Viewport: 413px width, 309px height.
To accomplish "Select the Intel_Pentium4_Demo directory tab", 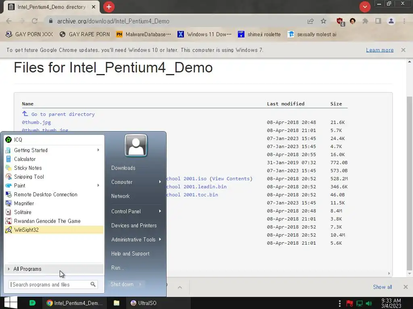I will [x=51, y=7].
